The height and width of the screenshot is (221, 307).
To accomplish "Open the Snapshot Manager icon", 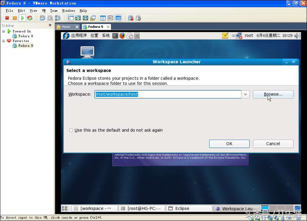I will point(57,18).
